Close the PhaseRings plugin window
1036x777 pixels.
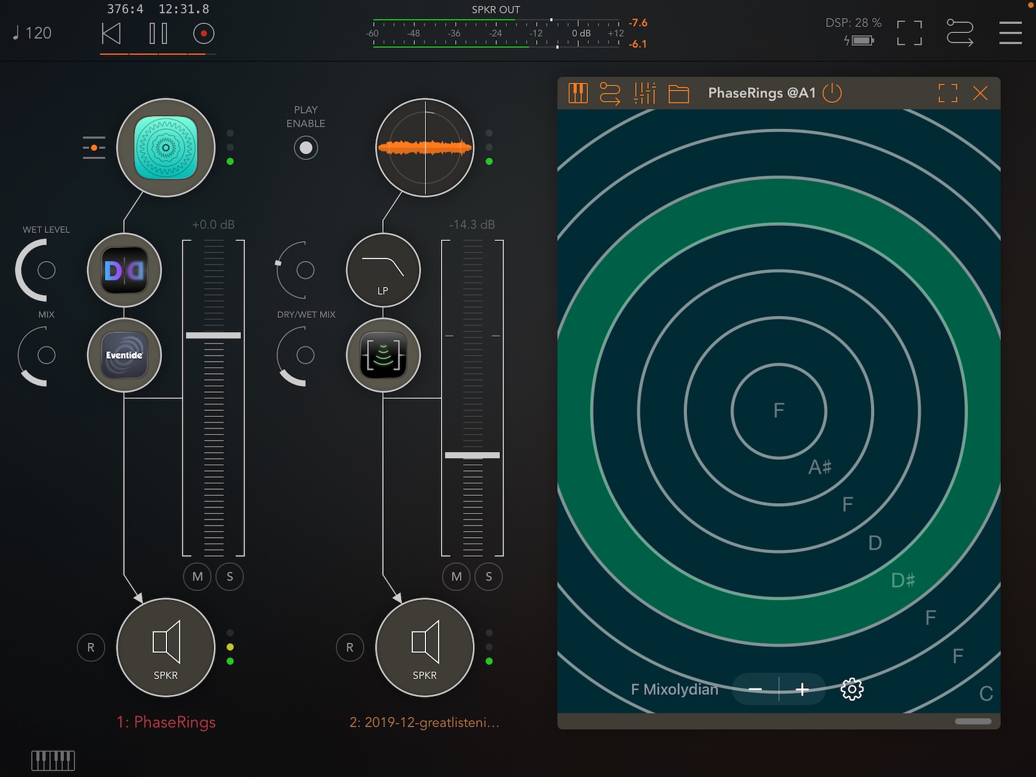coord(980,93)
